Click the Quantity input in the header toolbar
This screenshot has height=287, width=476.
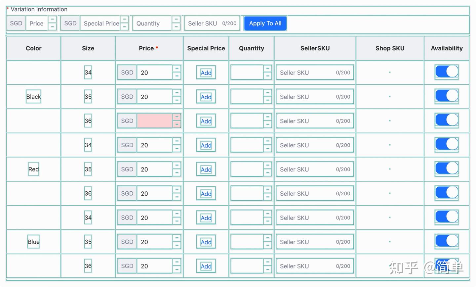152,23
